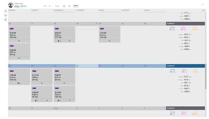Jump to Today

point(57,6)
